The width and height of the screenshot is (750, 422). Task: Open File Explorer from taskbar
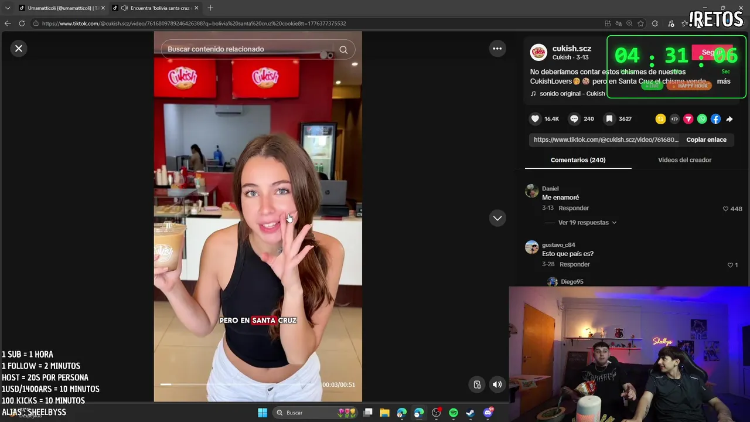385,413
